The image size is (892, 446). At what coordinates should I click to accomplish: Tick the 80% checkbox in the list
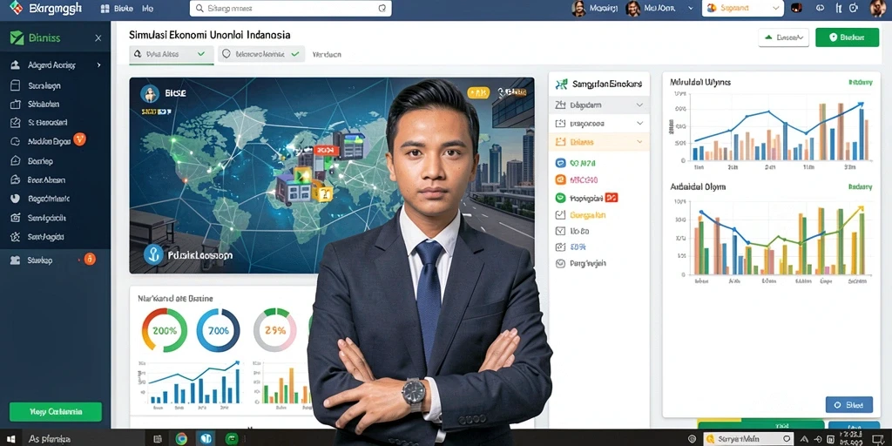(560, 247)
